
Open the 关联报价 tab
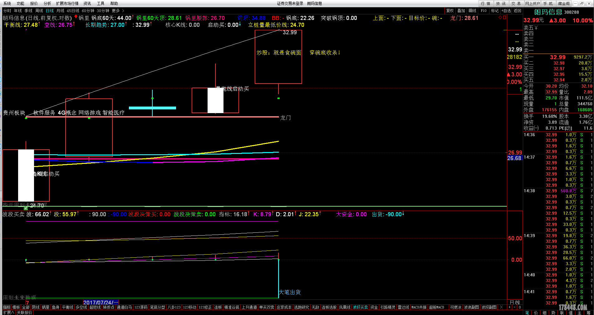tap(24, 313)
